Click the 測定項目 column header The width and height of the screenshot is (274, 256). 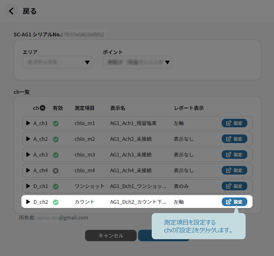[x=84, y=108]
